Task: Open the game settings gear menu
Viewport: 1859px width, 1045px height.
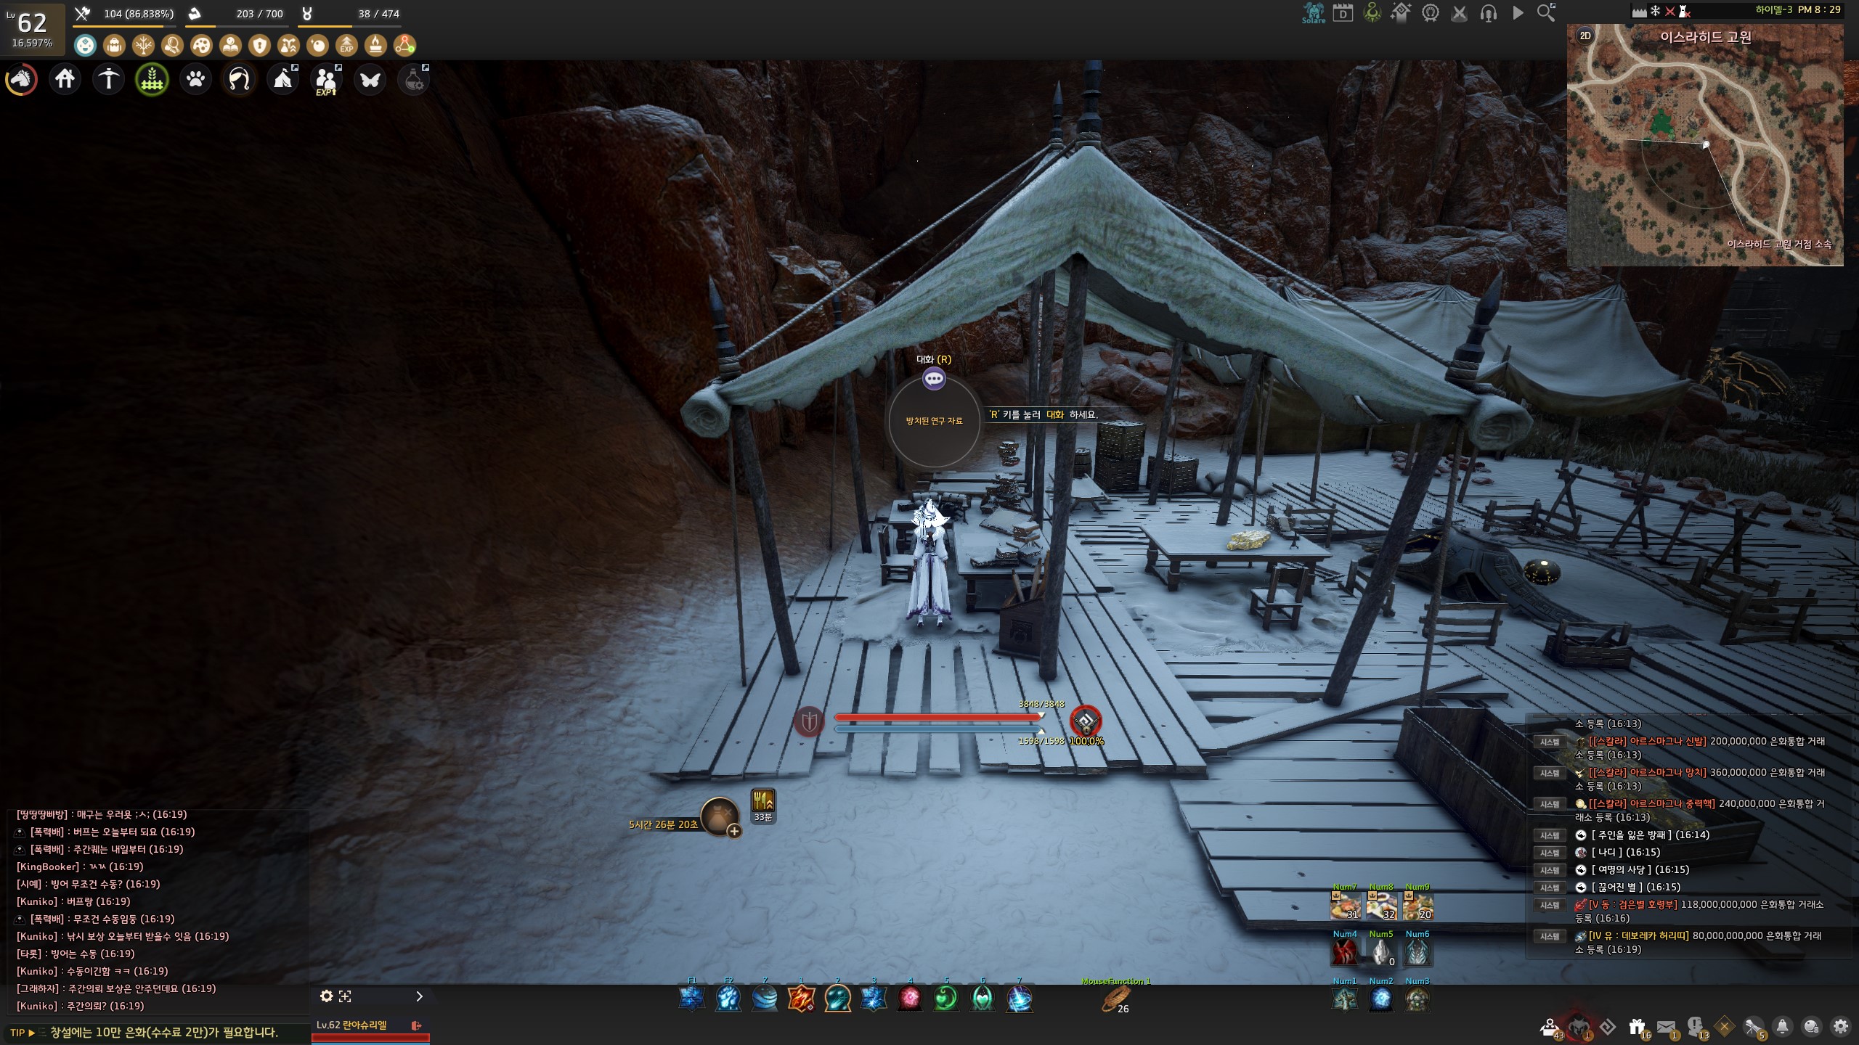Action: click(1840, 1027)
